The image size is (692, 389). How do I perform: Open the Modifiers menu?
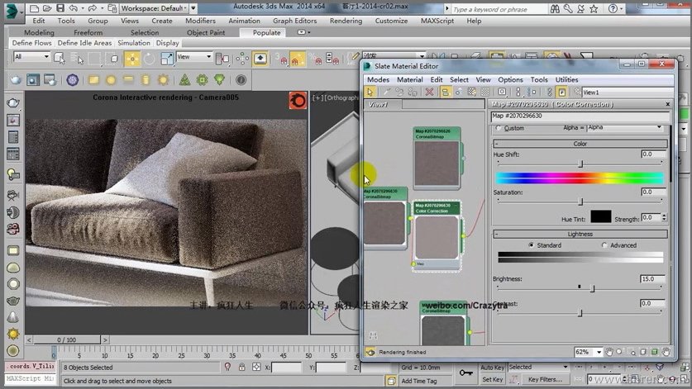pos(200,21)
